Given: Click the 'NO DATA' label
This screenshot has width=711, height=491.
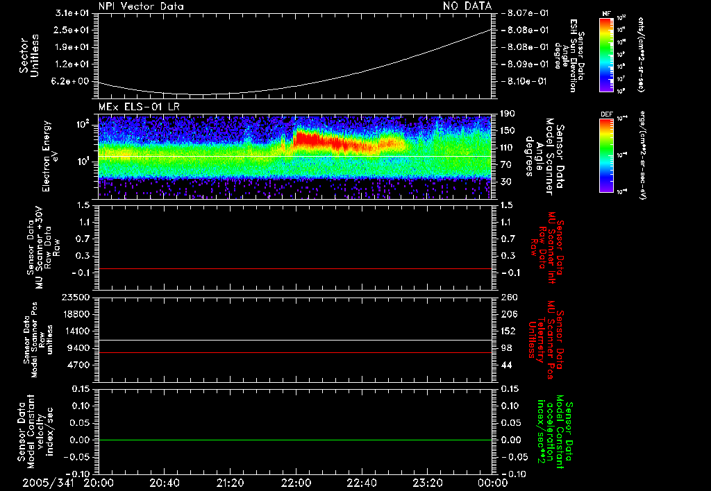Looking at the screenshot, I should [x=467, y=6].
